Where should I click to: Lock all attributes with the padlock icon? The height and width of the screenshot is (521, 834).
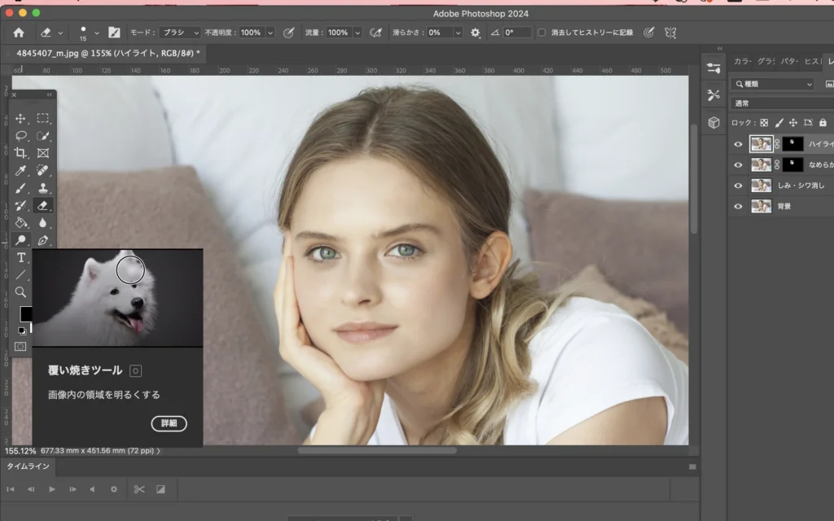823,123
